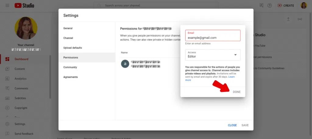Click the search across your channel box
312x139 pixels.
click(156, 5)
